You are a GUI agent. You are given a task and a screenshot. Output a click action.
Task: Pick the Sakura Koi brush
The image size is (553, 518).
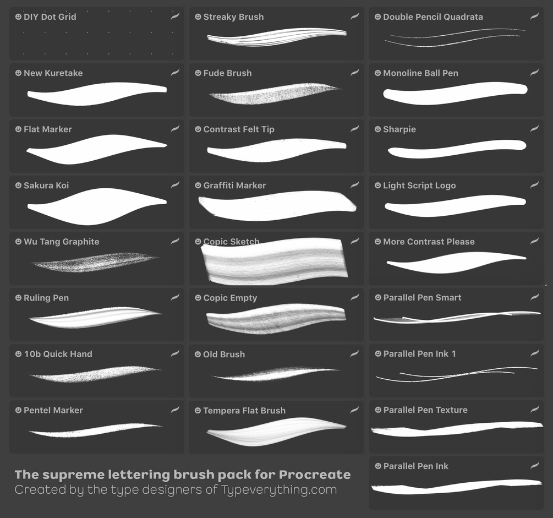coord(97,203)
